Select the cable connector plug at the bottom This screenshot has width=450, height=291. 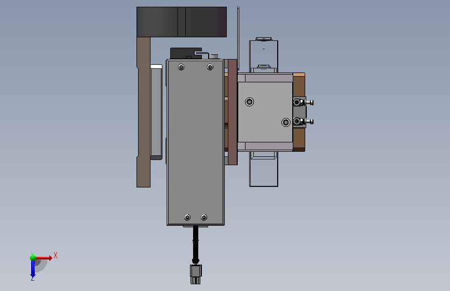196,274
